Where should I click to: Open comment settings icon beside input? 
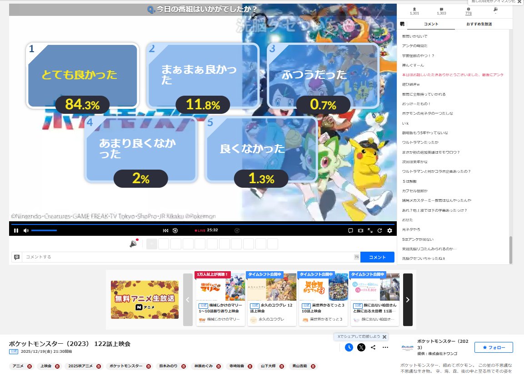[17, 257]
